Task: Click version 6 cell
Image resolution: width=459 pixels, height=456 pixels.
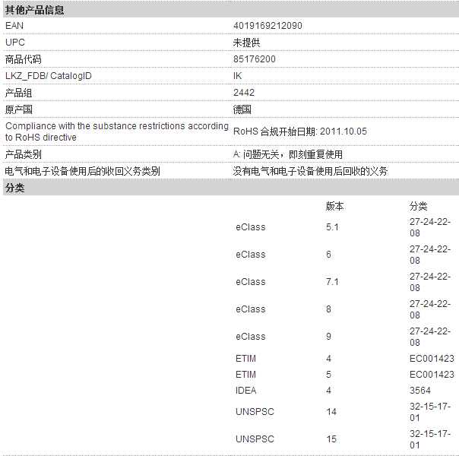Action: pyautogui.click(x=329, y=255)
